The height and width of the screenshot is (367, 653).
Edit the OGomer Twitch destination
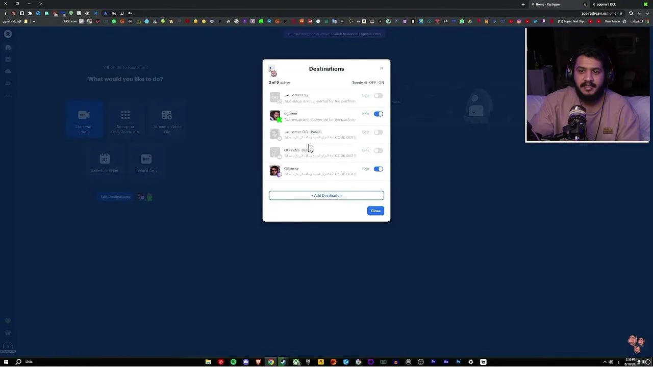[x=365, y=169]
